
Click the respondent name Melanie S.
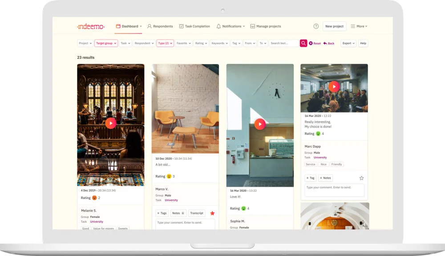click(89, 211)
